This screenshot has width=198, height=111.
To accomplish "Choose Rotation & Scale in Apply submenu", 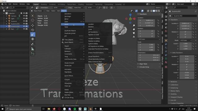I will 93,35.
